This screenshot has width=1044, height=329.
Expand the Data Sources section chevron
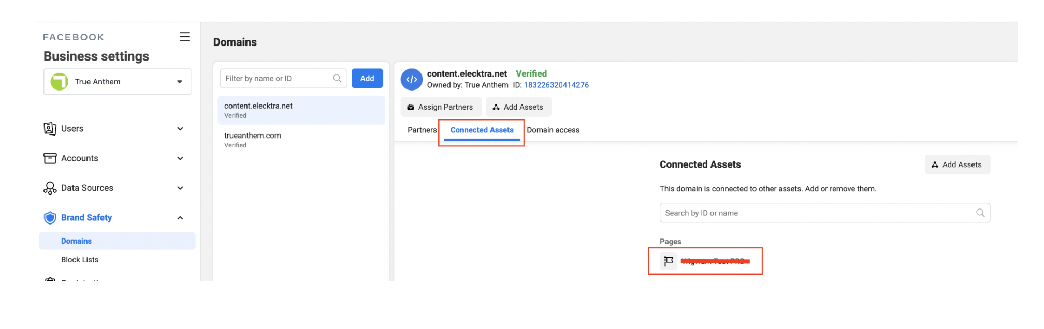(x=180, y=188)
